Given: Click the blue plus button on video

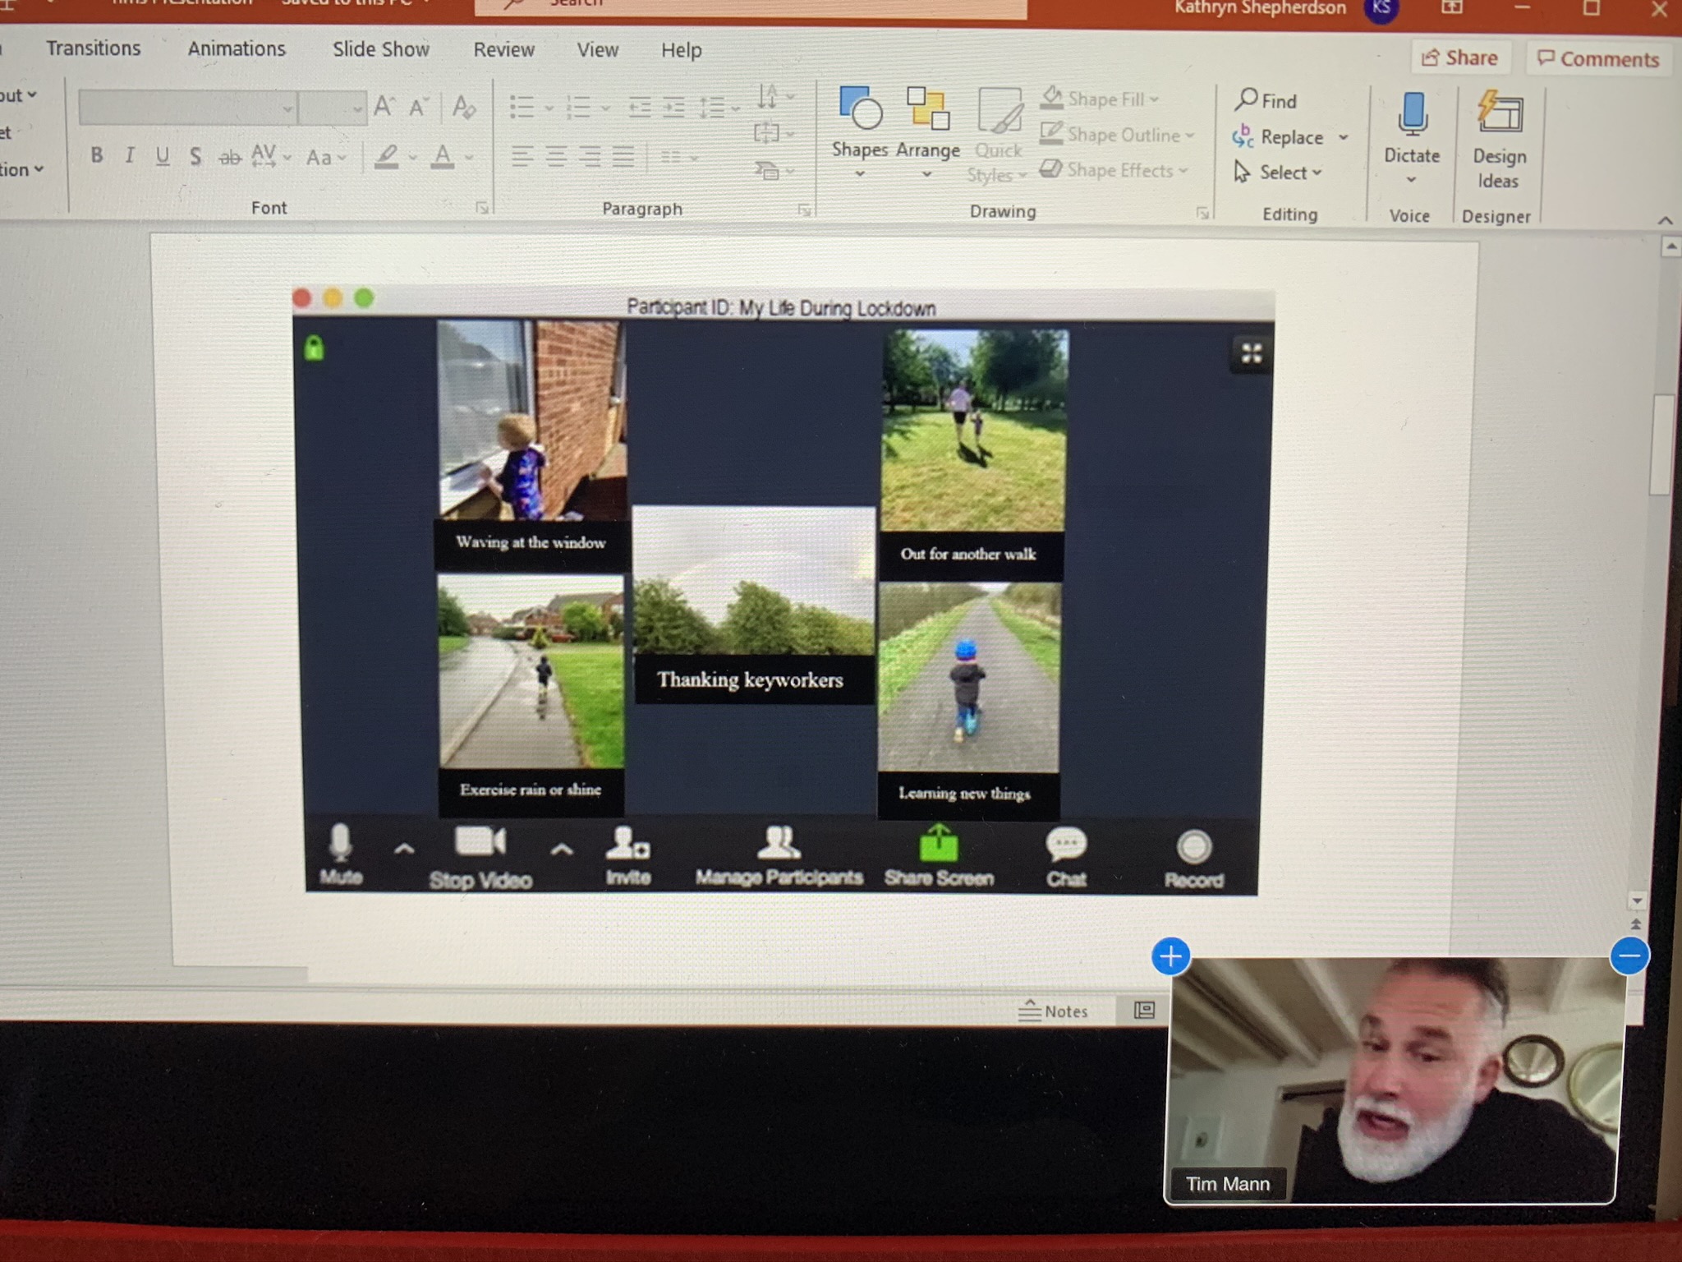Looking at the screenshot, I should tap(1170, 956).
